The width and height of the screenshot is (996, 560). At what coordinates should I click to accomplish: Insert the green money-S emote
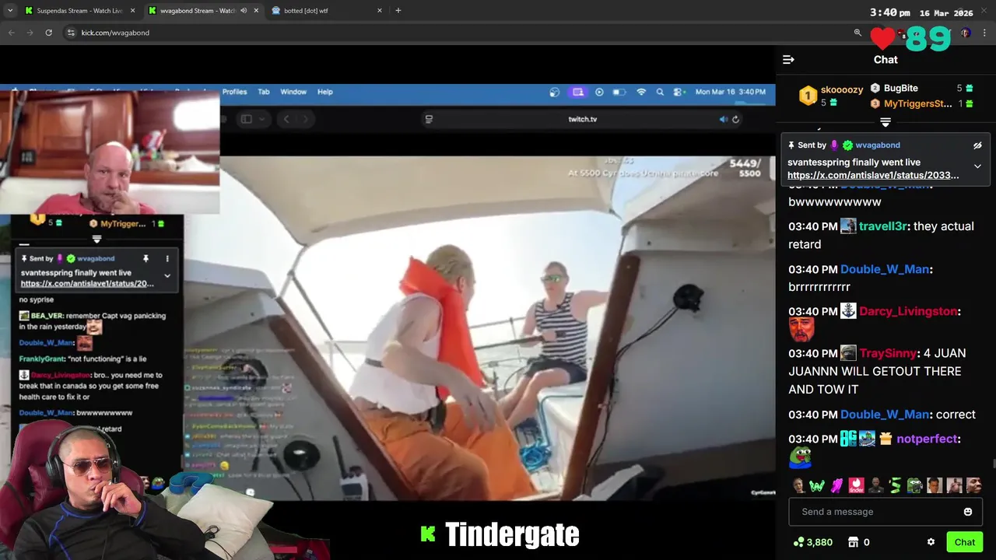[x=895, y=485]
